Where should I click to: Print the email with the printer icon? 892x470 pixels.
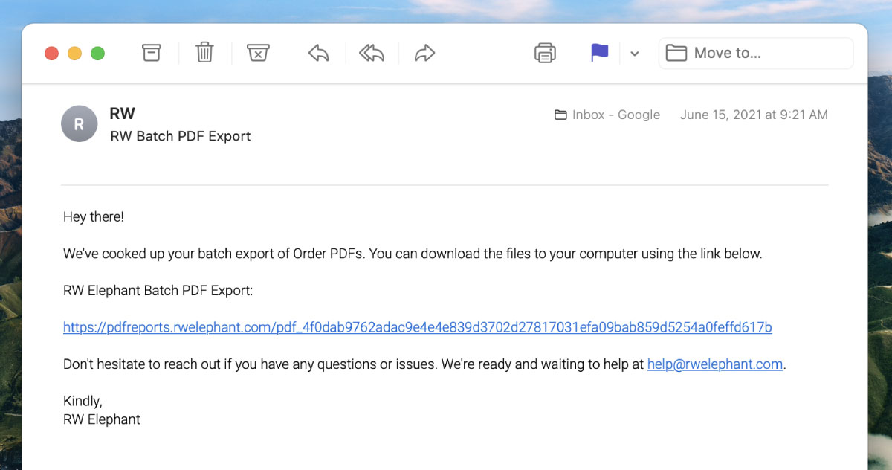[x=546, y=53]
